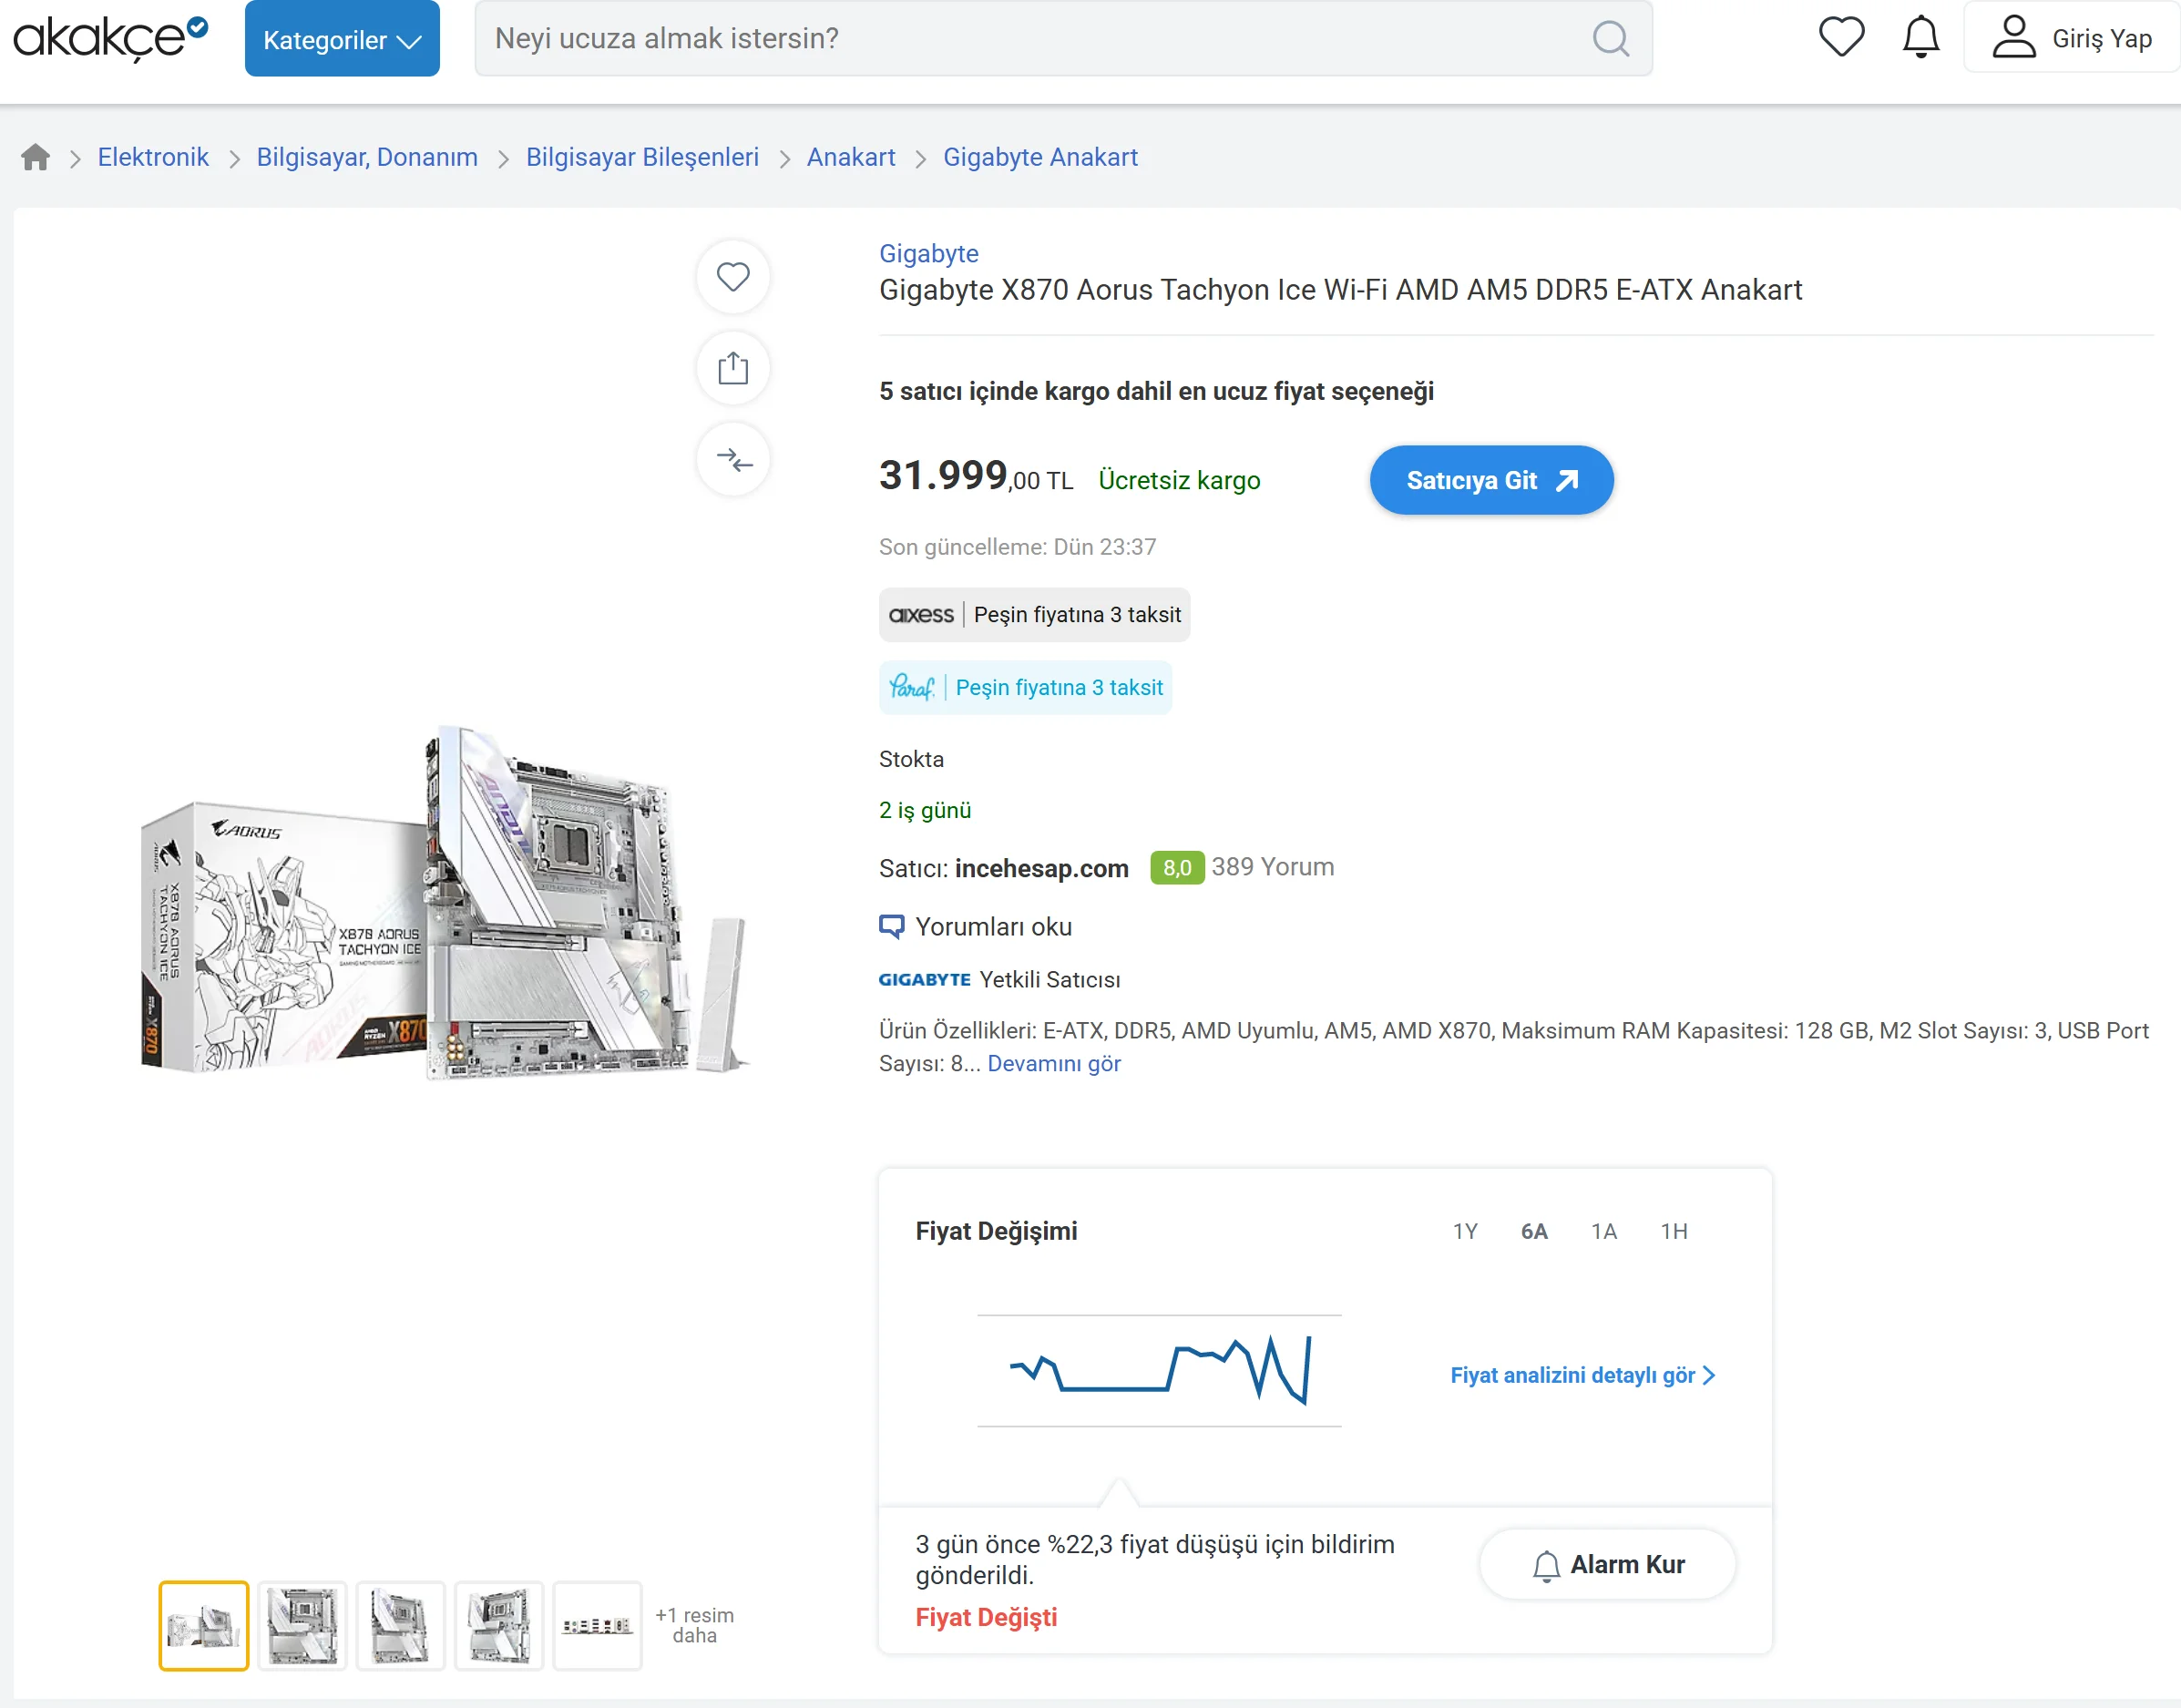
Task: Select the first highlighted product thumbnail
Action: tap(203, 1625)
